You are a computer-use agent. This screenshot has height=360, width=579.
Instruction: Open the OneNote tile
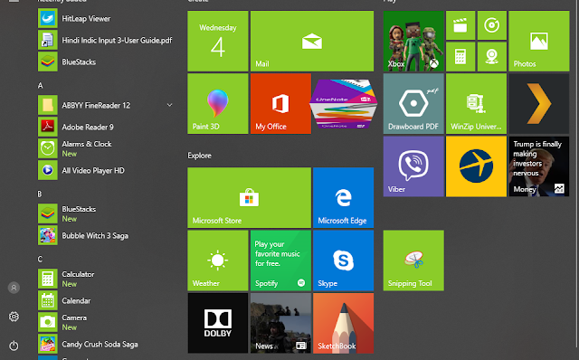[344, 104]
